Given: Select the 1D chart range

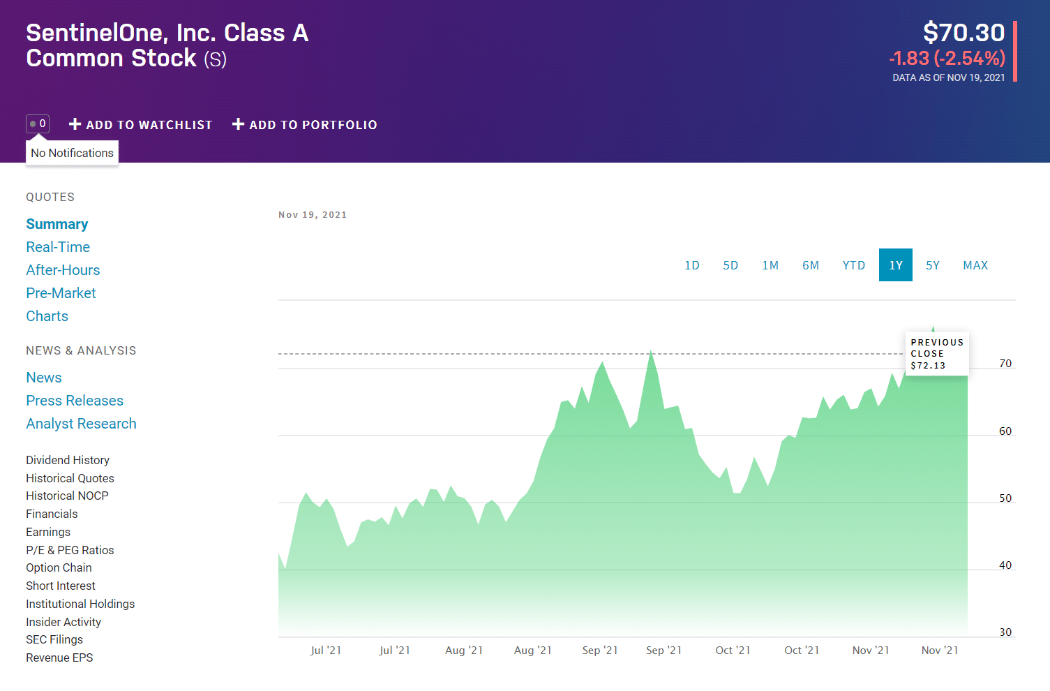Looking at the screenshot, I should coord(692,265).
